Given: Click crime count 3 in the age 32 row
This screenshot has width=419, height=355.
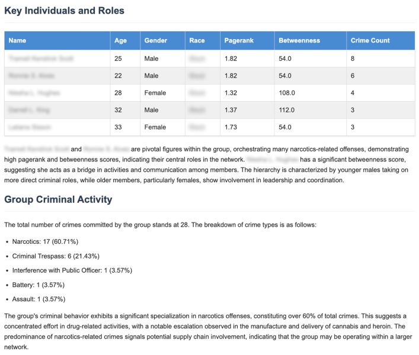Looking at the screenshot, I should [x=353, y=110].
